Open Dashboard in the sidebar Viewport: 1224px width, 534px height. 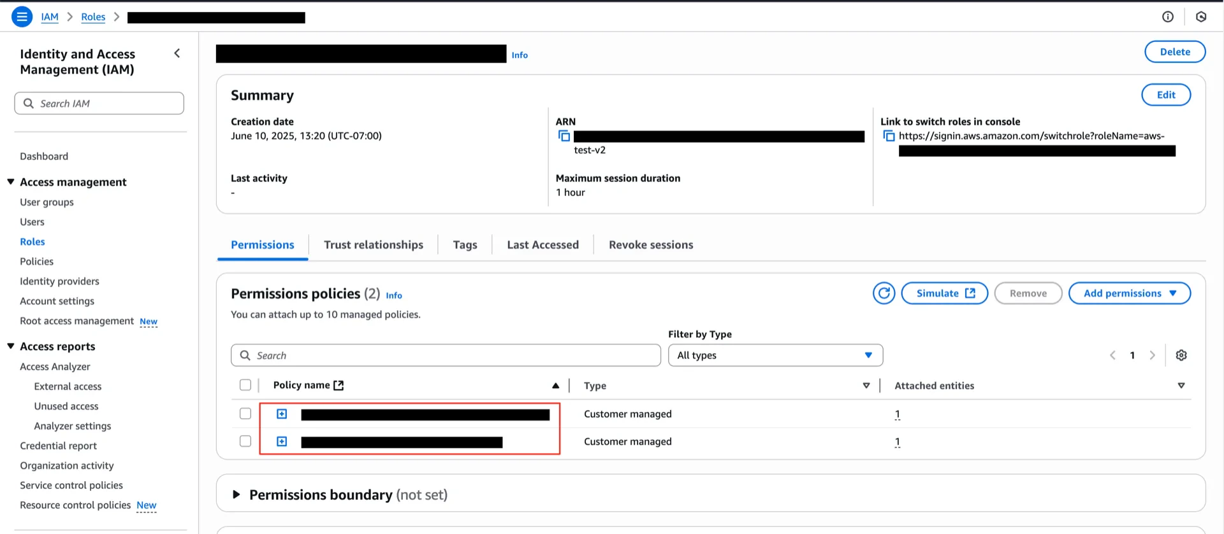pyautogui.click(x=44, y=157)
